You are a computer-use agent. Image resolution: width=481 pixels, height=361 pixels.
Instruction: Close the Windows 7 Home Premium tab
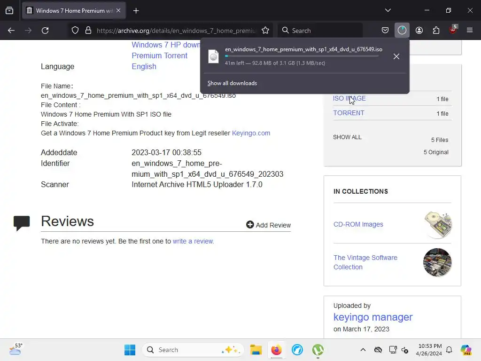[118, 10]
